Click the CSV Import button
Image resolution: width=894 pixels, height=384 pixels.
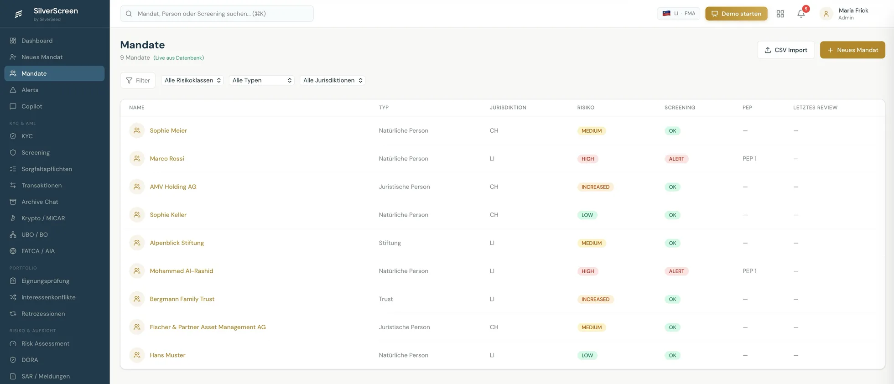pyautogui.click(x=785, y=50)
